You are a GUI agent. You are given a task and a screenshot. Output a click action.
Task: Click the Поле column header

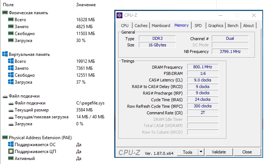pos(8,4)
